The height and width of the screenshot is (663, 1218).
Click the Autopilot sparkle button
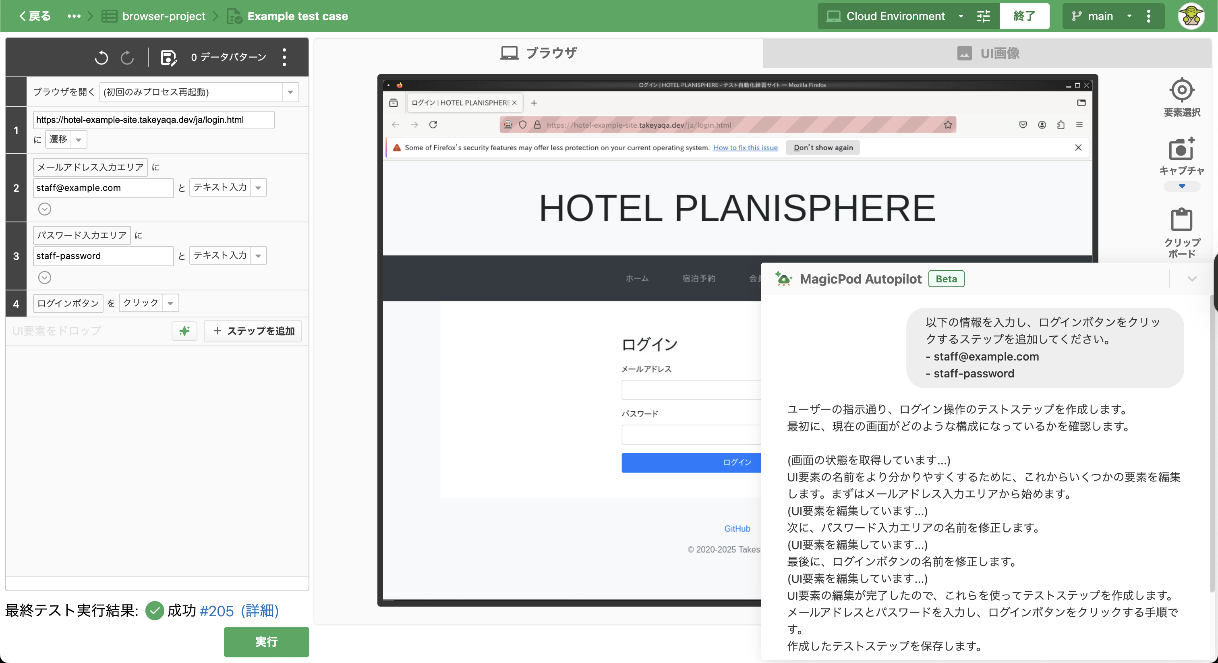pos(184,331)
